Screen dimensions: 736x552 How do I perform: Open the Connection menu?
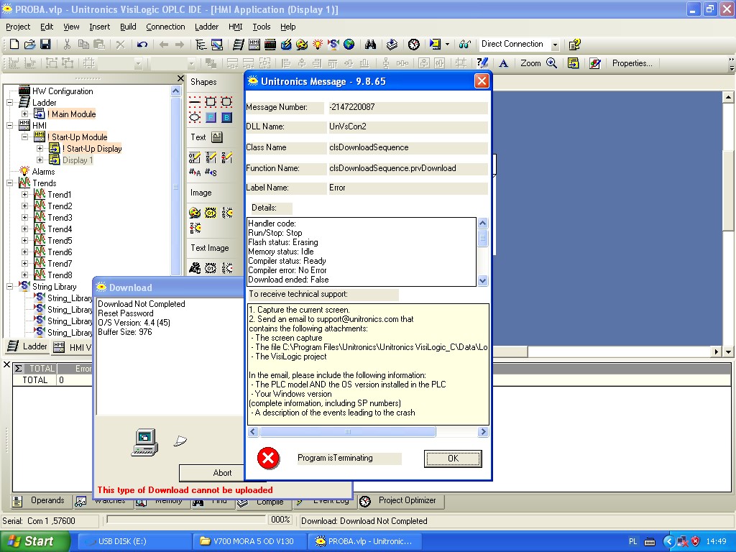166,27
